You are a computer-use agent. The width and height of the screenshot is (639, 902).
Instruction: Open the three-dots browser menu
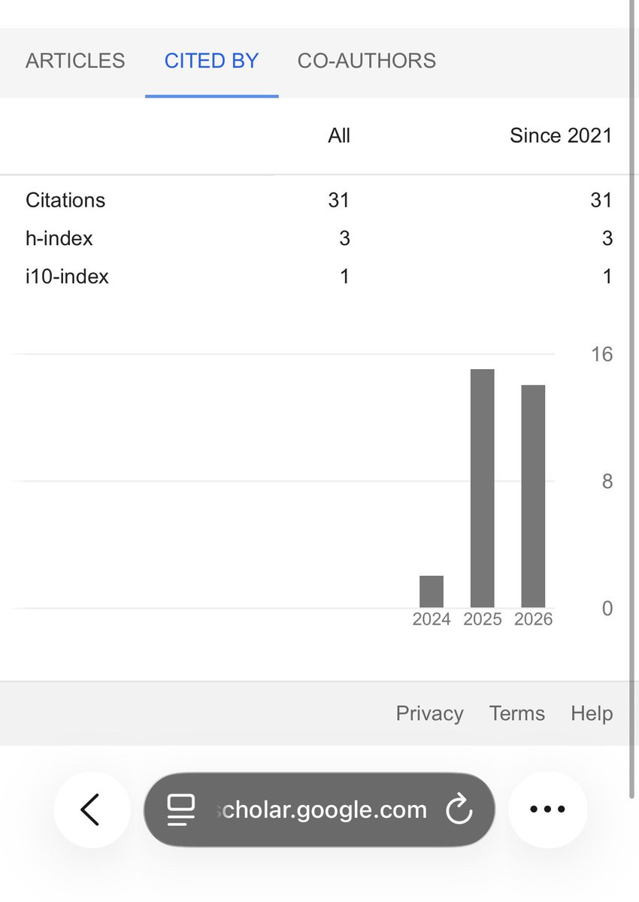(547, 810)
